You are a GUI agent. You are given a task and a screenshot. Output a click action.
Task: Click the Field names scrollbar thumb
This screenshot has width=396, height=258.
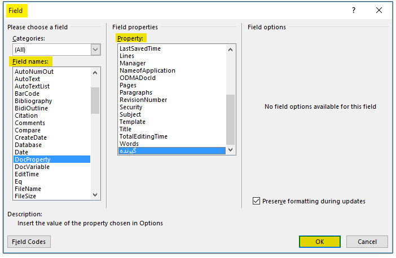95,100
